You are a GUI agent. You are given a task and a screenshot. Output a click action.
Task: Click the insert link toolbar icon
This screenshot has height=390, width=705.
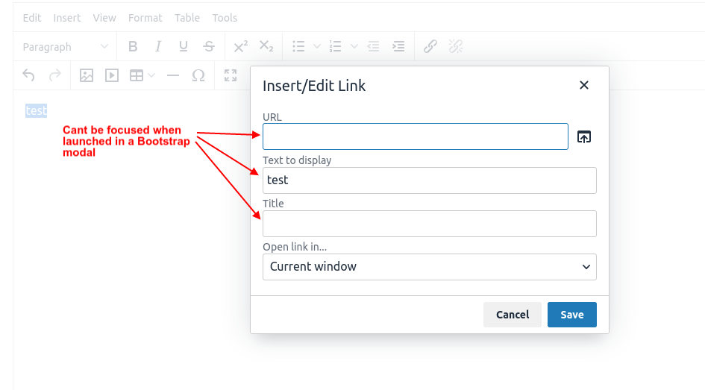coord(430,46)
